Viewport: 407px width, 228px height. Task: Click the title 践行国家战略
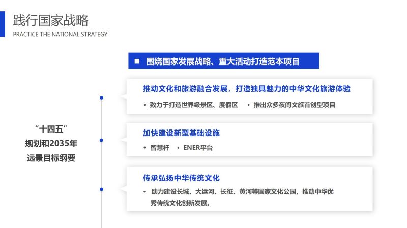[x=50, y=20]
